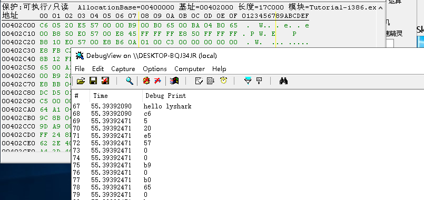Click byte 45 in row 00402C10
Image resolution: width=424 pixels, height=200 pixels.
(x=132, y=34)
